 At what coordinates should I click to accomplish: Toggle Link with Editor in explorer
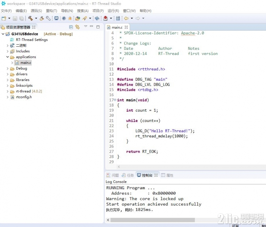78,27
